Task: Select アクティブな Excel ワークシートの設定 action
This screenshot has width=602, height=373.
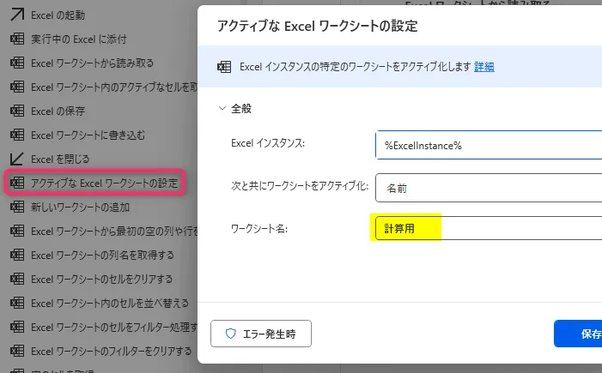Action: click(x=105, y=183)
